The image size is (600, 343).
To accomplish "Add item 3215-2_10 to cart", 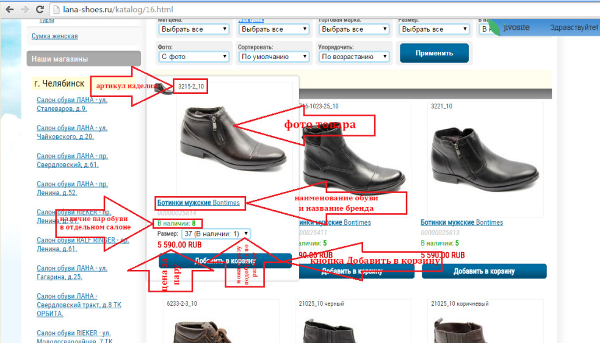I will [225, 261].
